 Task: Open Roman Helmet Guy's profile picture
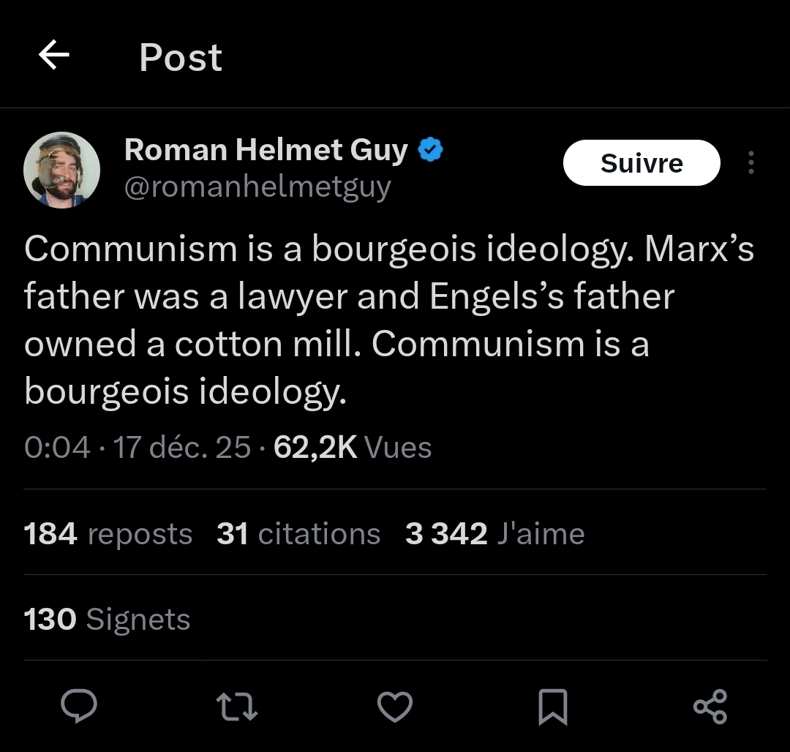coord(61,169)
